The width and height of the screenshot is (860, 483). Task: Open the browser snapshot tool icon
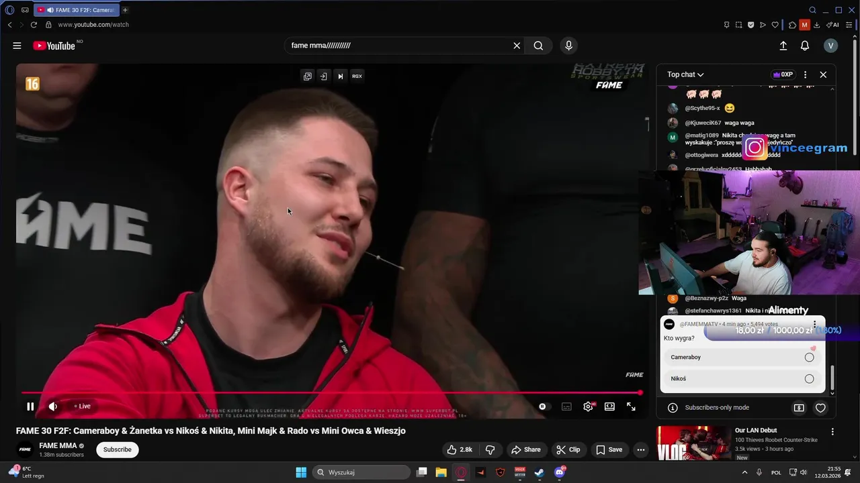click(738, 25)
